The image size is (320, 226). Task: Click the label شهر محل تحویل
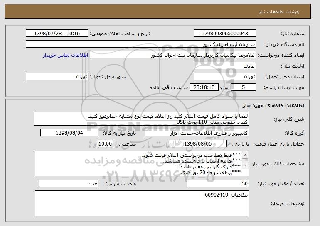coord(108,77)
